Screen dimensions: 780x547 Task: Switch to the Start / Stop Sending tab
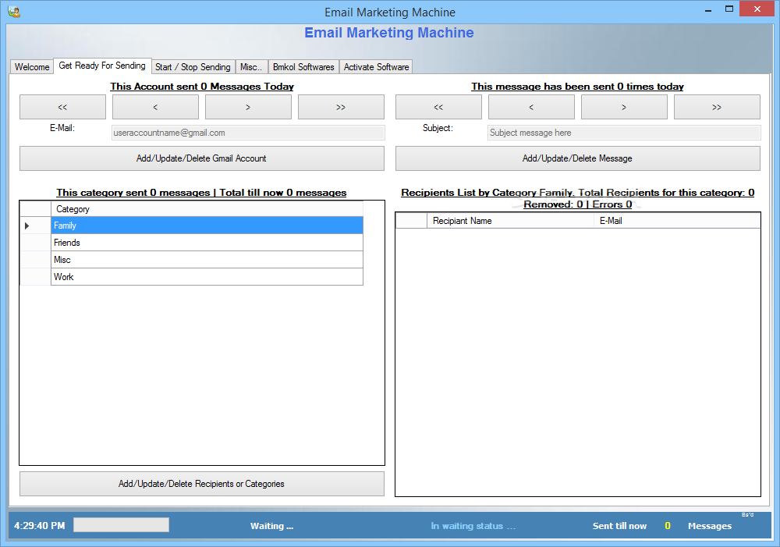(193, 66)
